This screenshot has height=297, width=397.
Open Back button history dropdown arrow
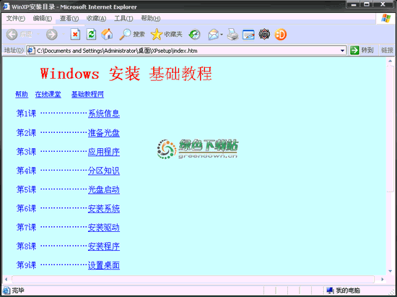pos(38,34)
